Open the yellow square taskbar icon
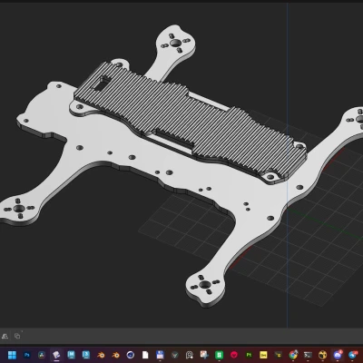The height and width of the screenshot is (363, 363). coord(263,355)
